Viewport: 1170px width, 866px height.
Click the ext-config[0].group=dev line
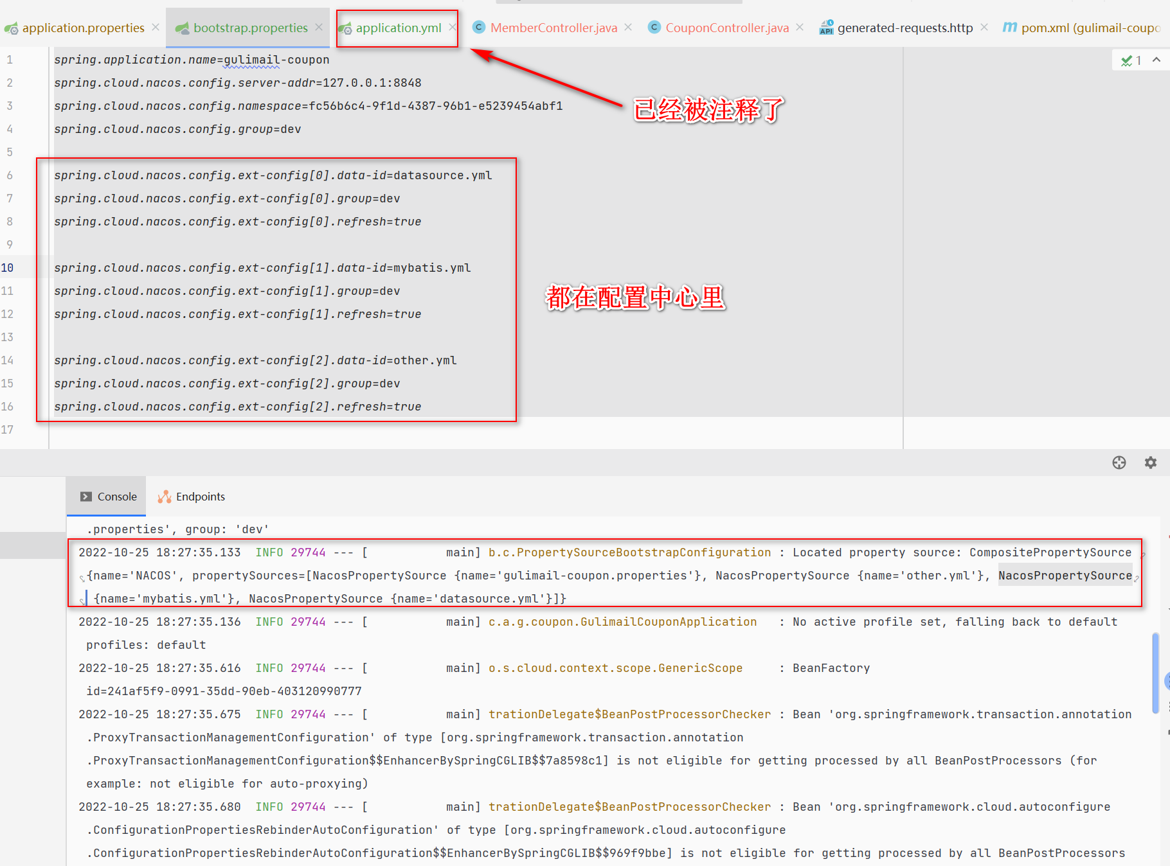[227, 199]
